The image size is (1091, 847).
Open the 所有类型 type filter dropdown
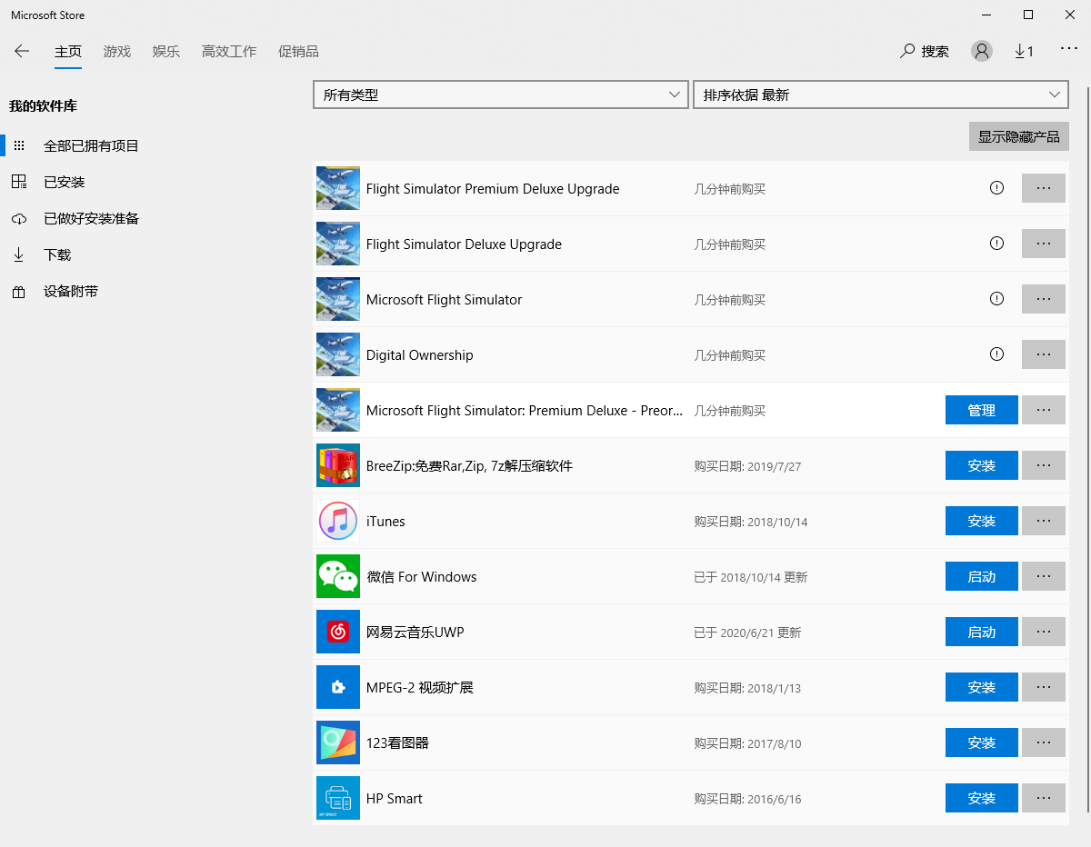(501, 95)
